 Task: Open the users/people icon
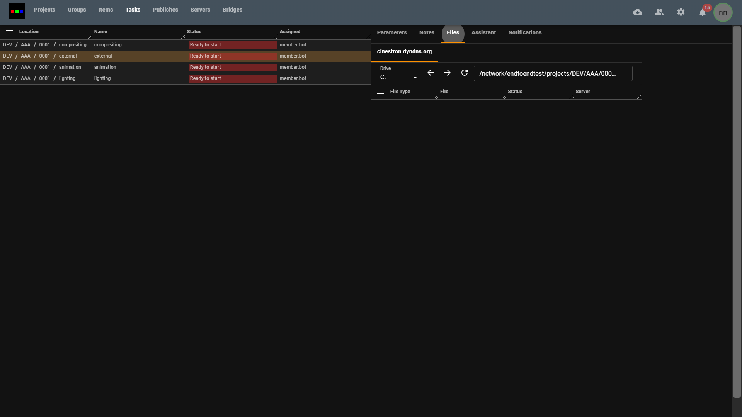(659, 12)
